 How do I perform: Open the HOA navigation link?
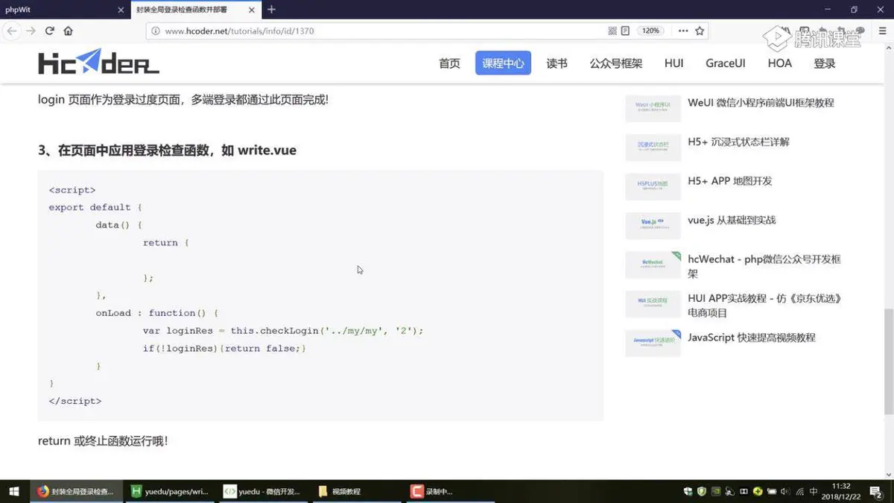coord(779,63)
